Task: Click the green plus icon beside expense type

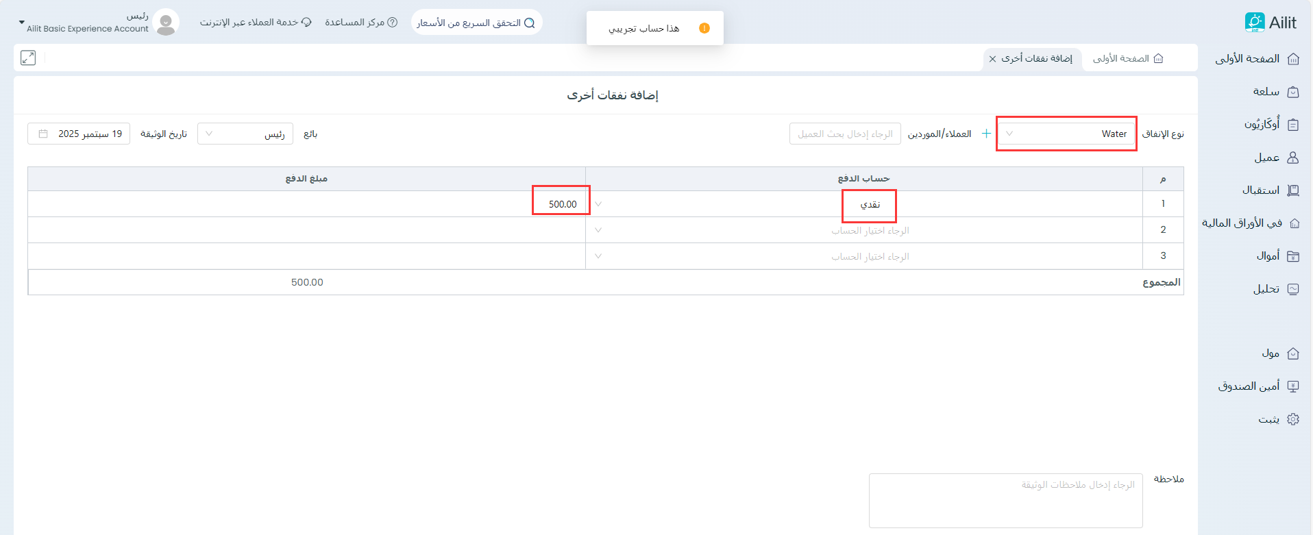Action: [x=986, y=134]
